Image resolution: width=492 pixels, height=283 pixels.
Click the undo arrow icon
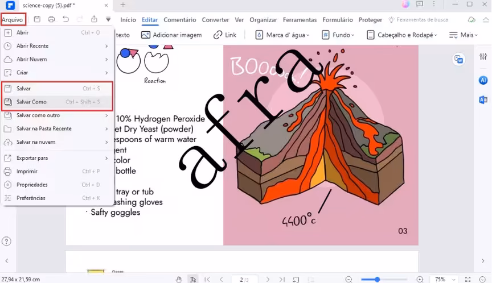(65, 19)
